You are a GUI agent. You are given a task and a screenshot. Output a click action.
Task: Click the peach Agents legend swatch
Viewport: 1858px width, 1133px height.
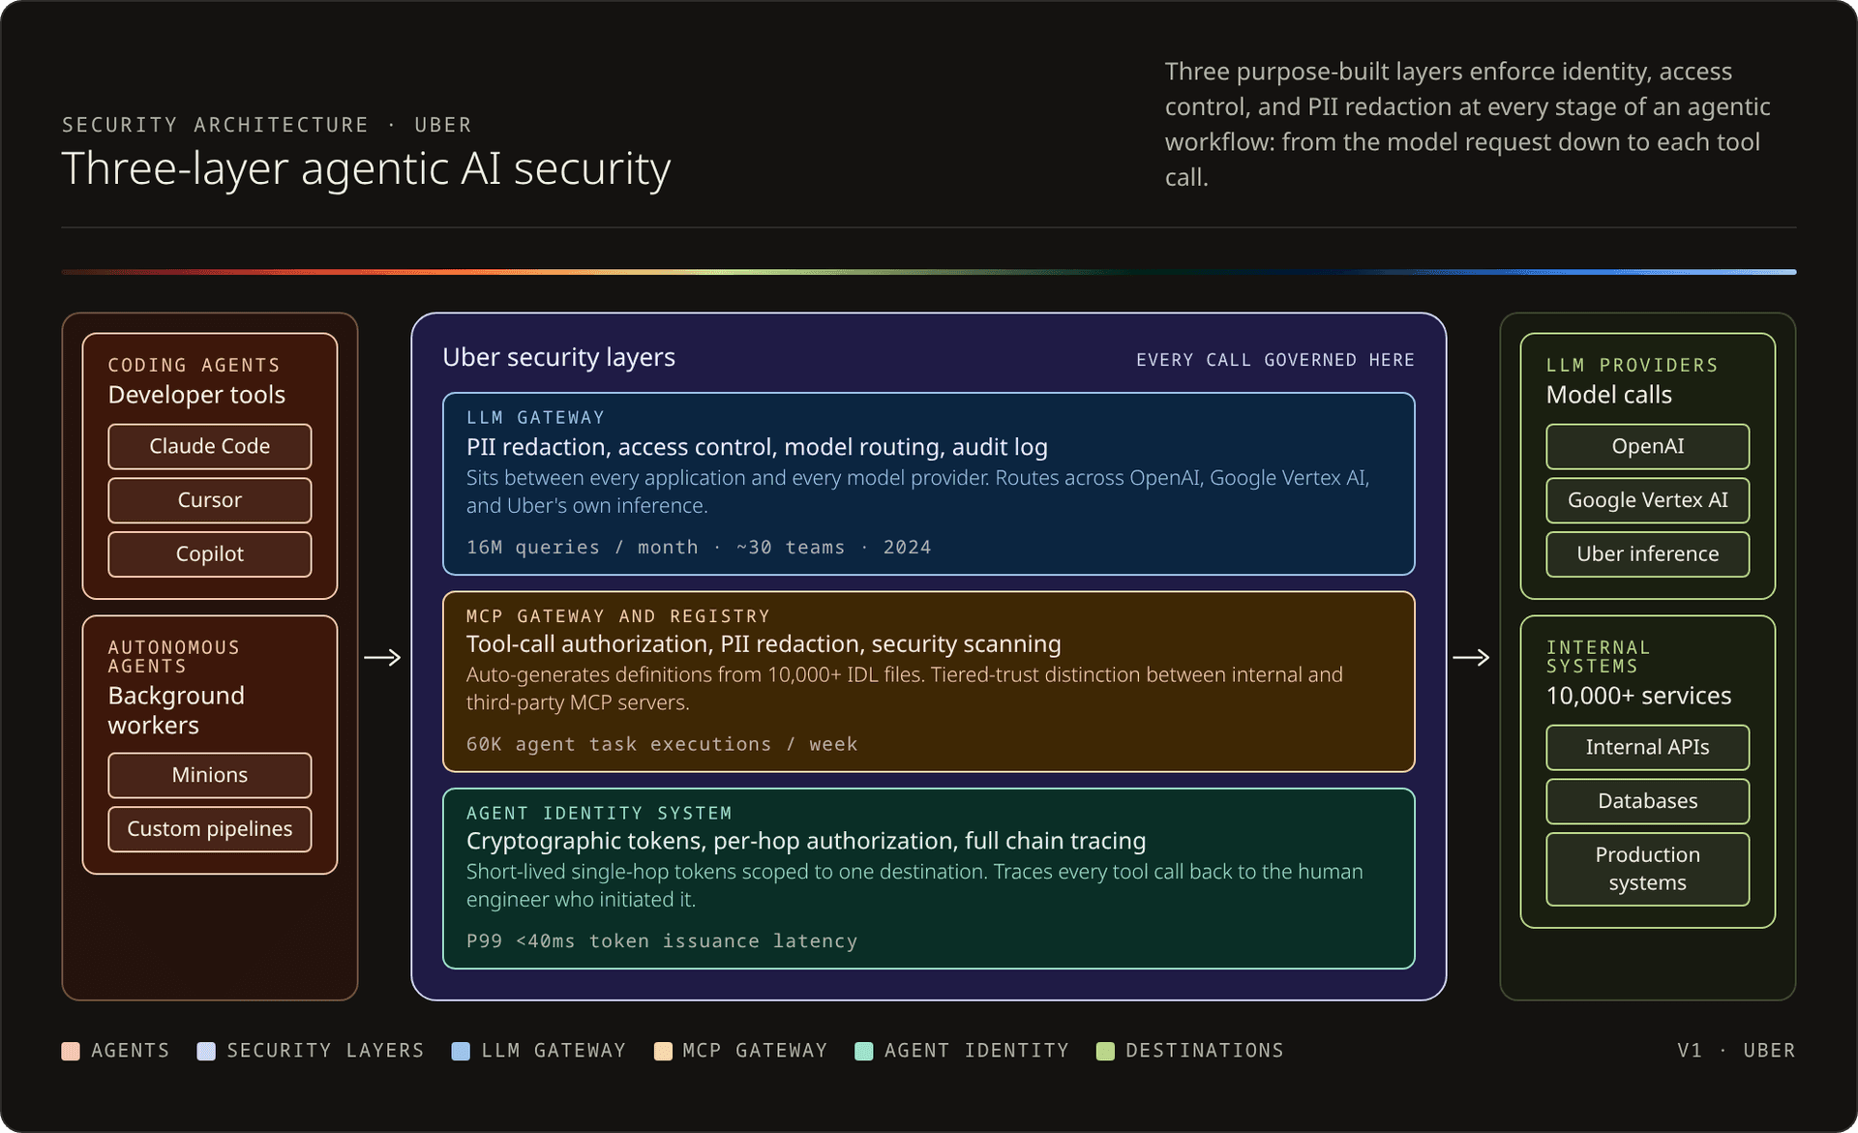(x=71, y=1051)
